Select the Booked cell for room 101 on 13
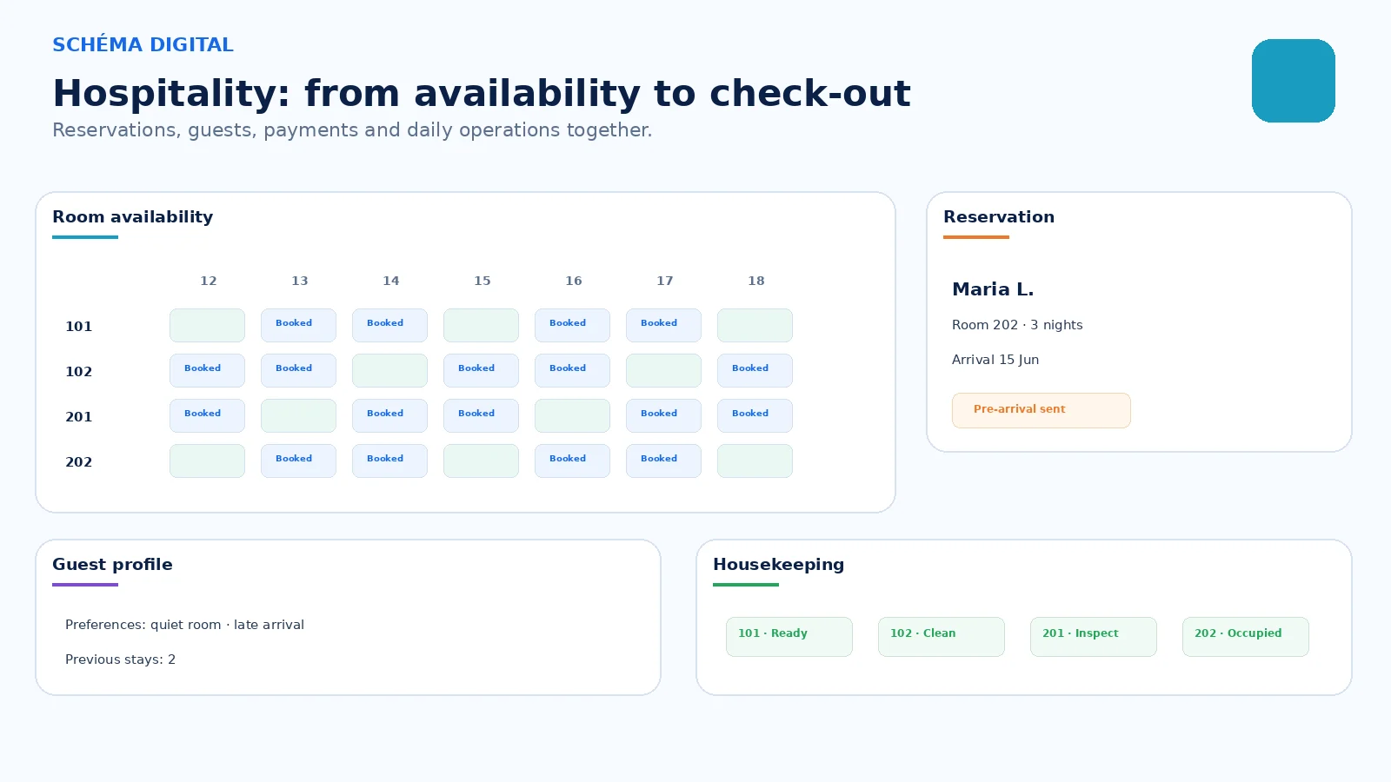This screenshot has height=782, width=1391. (298, 325)
